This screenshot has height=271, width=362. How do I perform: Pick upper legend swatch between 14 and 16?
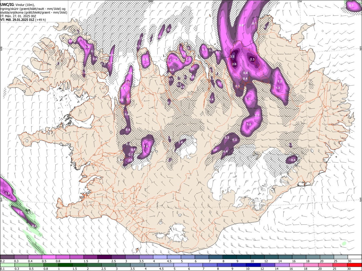point(285,257)
